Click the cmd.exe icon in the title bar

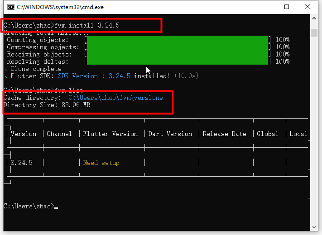[x=11, y=7]
